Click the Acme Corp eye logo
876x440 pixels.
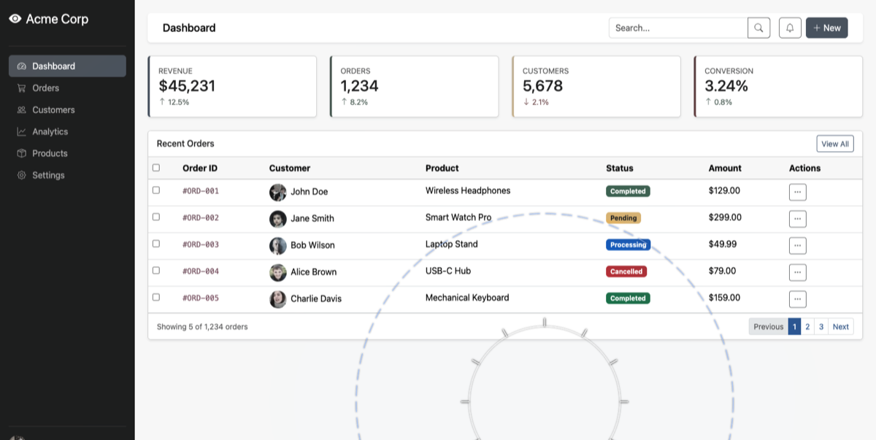tap(15, 19)
